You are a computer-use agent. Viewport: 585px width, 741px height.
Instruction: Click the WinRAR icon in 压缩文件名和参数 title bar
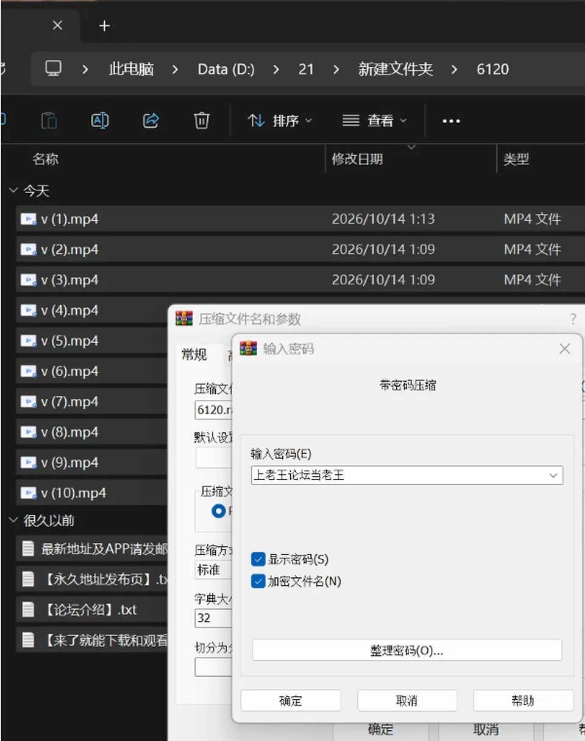click(x=183, y=318)
